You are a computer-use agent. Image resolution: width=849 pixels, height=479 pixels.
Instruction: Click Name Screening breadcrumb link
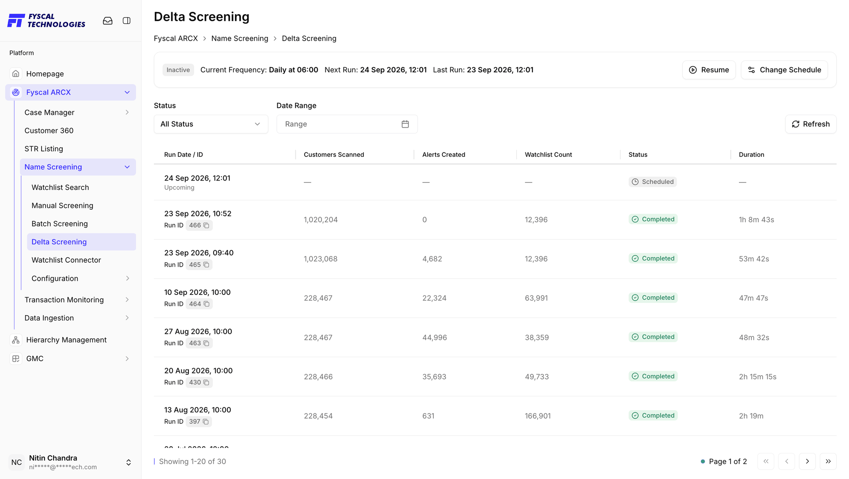pos(240,38)
